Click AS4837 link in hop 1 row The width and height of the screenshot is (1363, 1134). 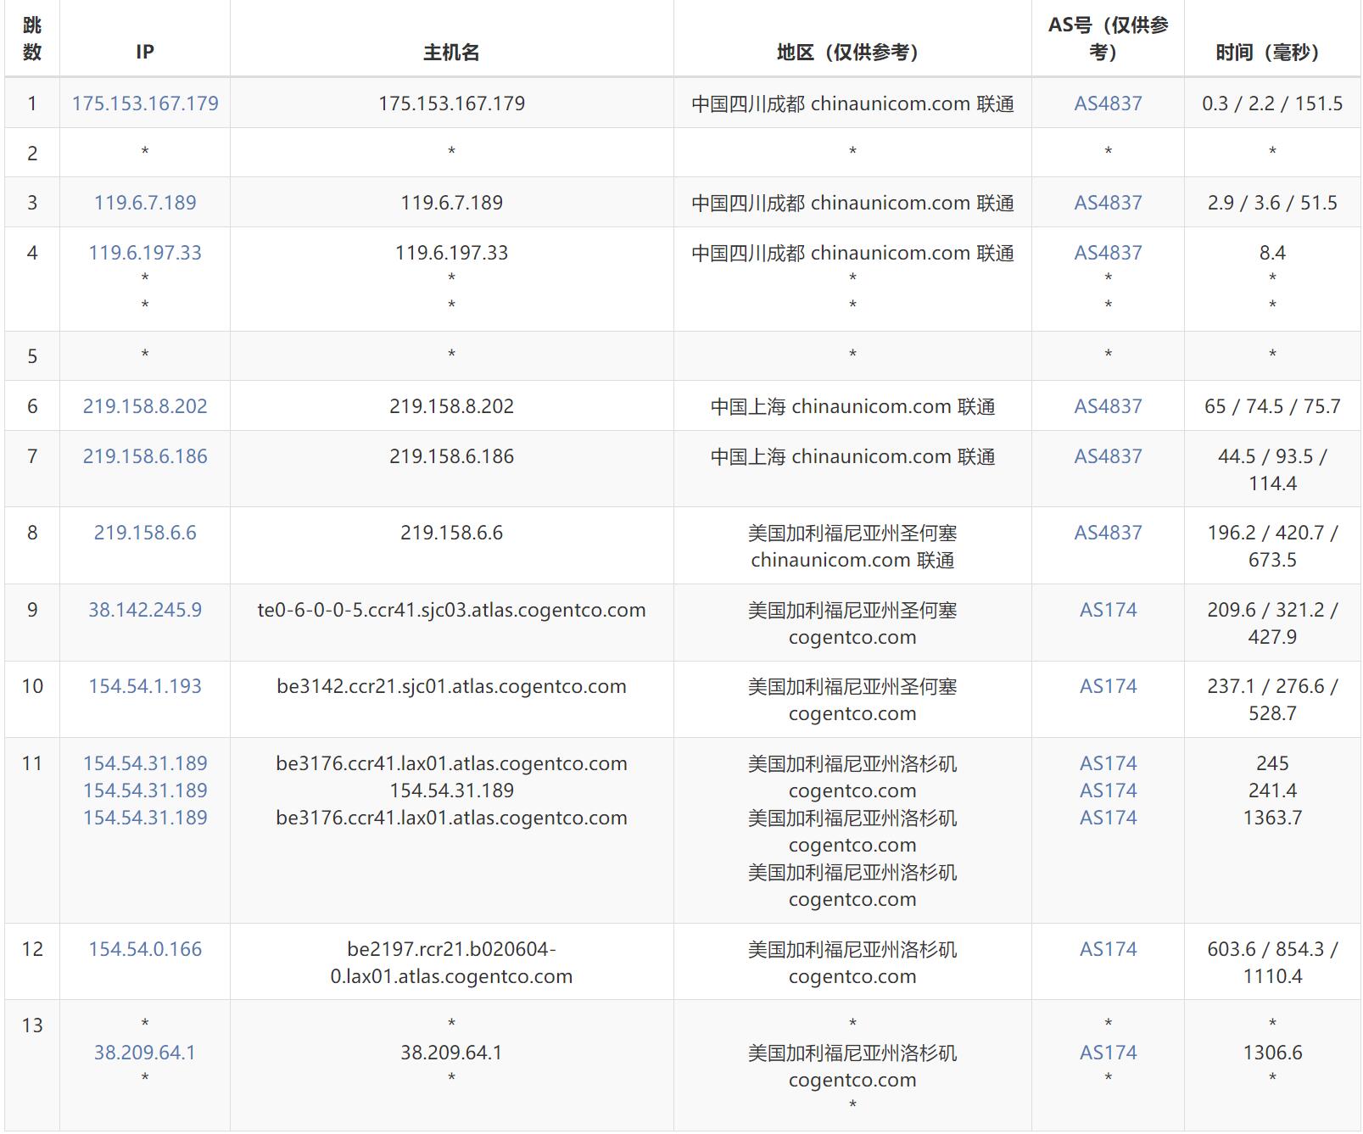click(1108, 103)
